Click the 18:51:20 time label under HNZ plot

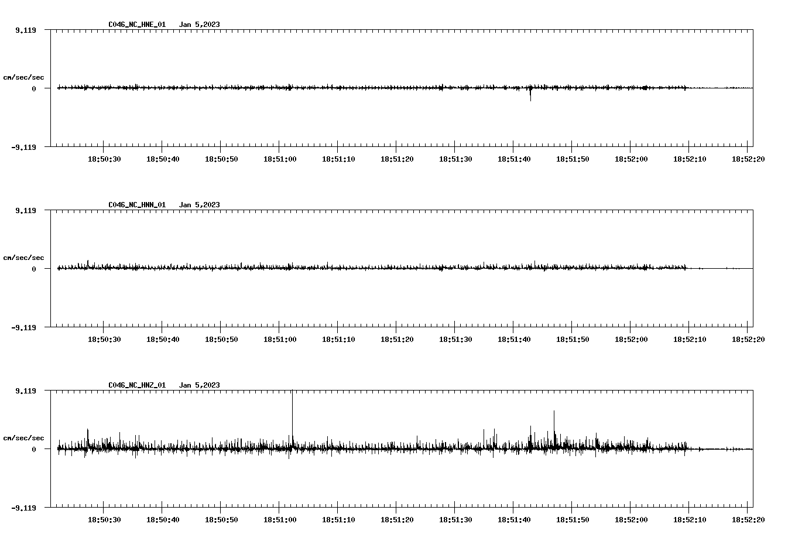(x=397, y=519)
